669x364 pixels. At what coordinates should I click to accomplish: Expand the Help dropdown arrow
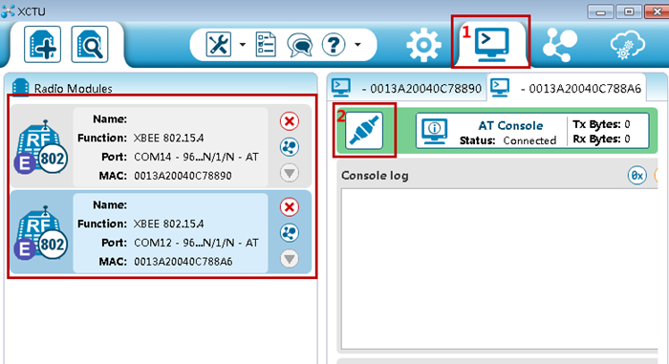tap(357, 44)
